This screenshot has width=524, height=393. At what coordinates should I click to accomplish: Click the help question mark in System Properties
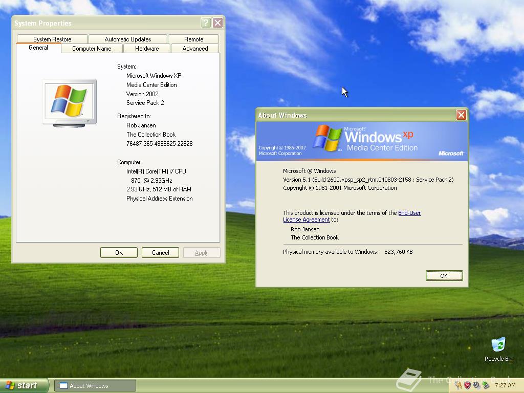coord(206,23)
